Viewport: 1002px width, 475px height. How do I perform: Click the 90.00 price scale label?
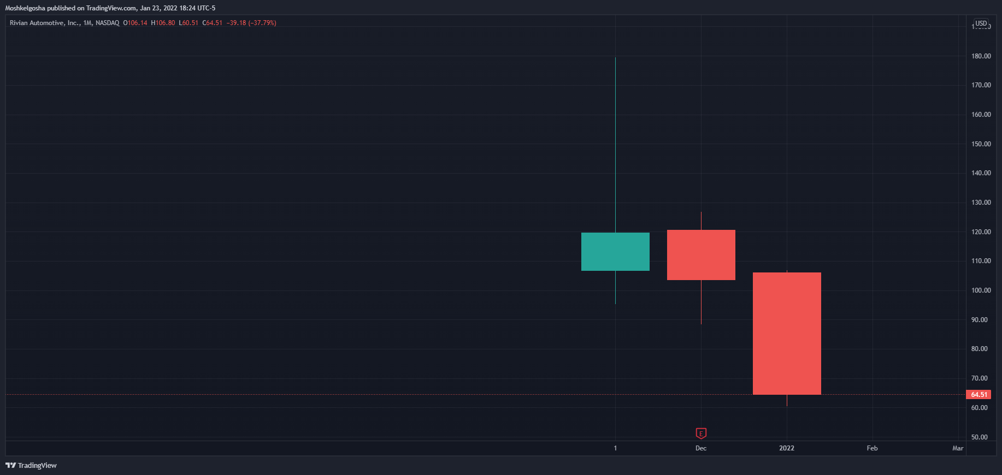(980, 320)
